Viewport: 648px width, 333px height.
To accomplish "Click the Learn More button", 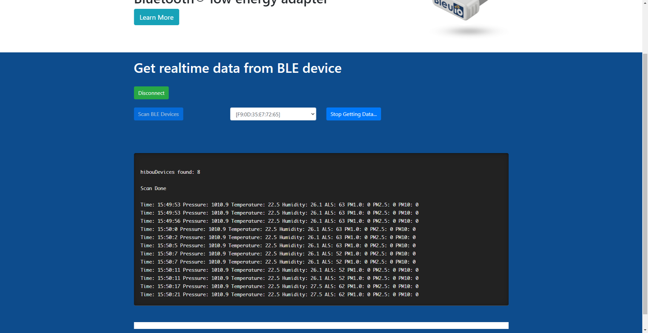I will click(156, 17).
